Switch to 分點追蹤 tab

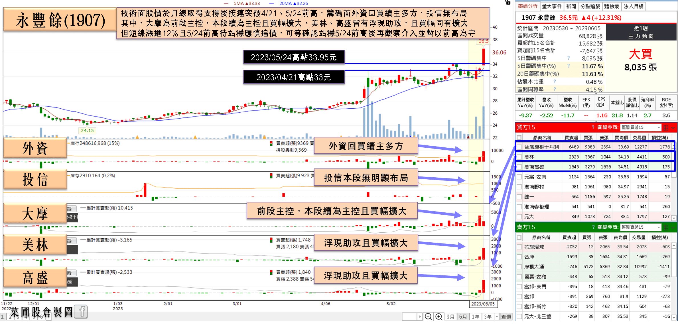pos(590,6)
